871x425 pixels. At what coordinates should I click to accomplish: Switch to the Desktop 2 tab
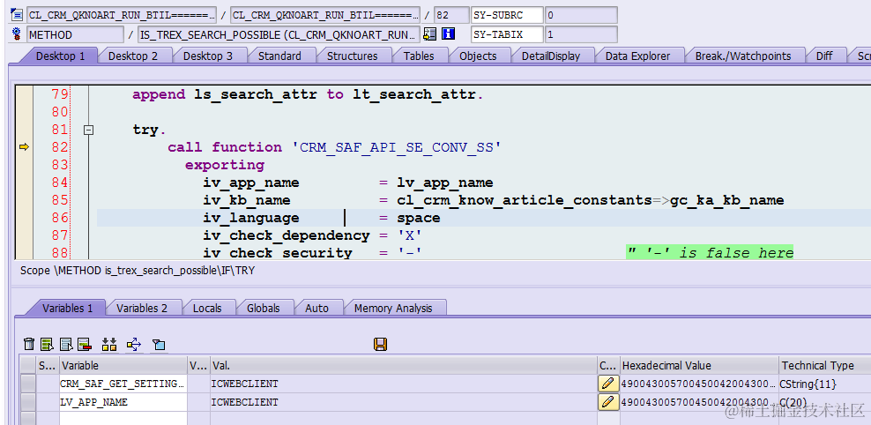click(133, 56)
